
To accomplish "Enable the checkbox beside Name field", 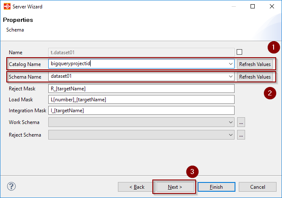I will (239, 52).
